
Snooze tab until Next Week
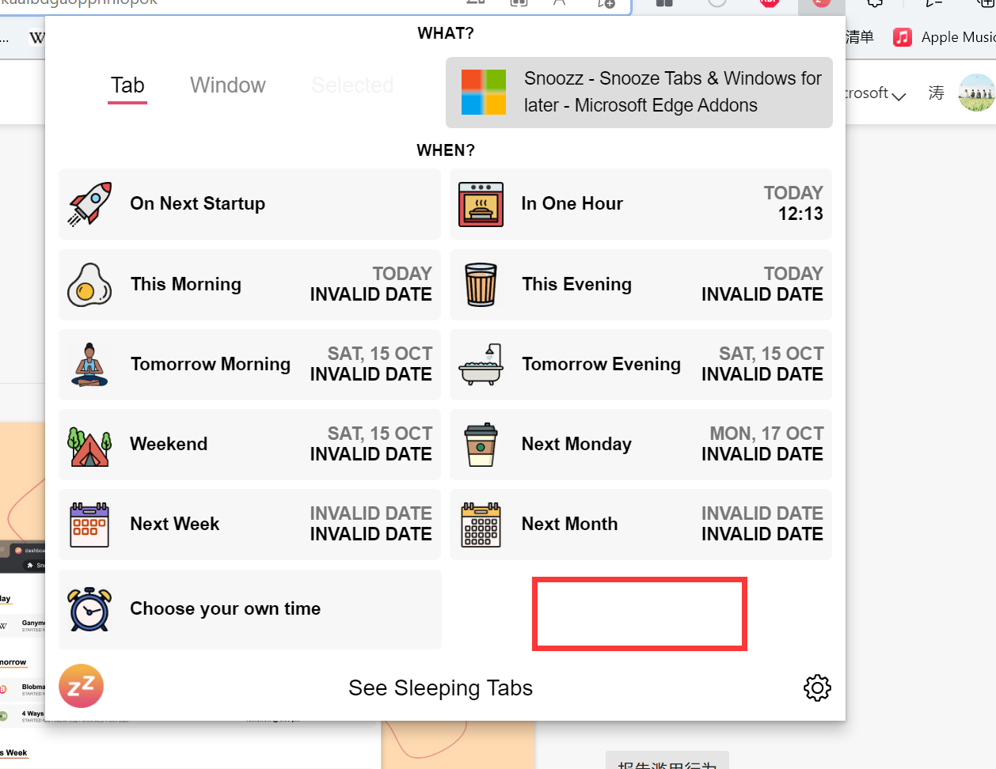pos(249,525)
